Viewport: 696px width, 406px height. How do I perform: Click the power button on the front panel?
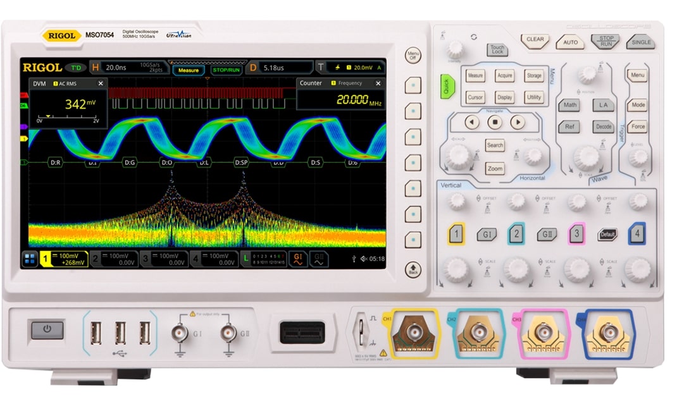pyautogui.click(x=47, y=329)
